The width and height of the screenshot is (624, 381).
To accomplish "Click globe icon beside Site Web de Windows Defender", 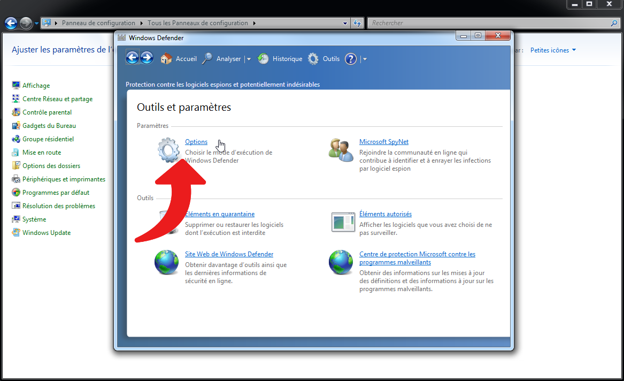I will [167, 262].
